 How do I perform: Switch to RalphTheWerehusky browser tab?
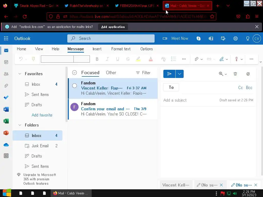86,6
